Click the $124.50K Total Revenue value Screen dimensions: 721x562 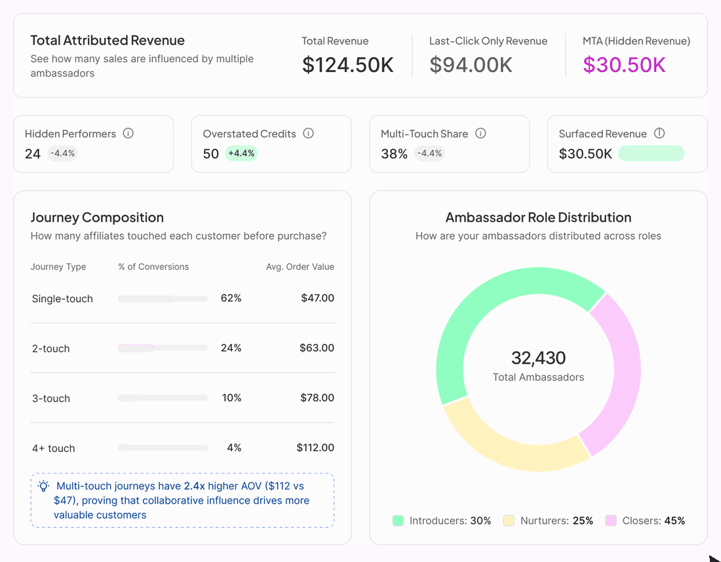(347, 65)
